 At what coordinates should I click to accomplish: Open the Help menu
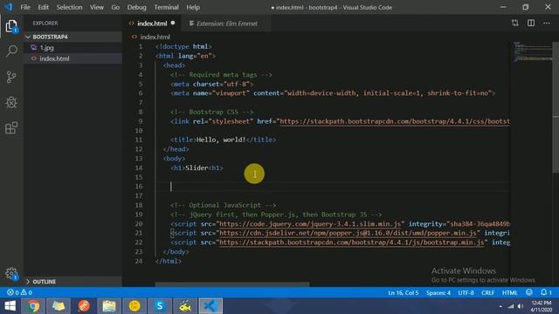click(x=193, y=7)
